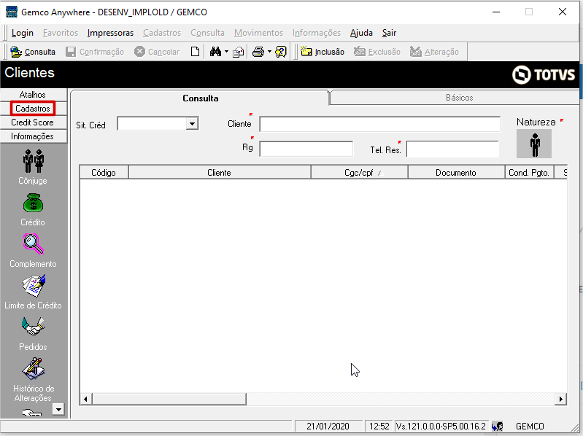Screen dimensions: 583x436
Task: Close the Gemco Anywhere window
Action: 563,12
